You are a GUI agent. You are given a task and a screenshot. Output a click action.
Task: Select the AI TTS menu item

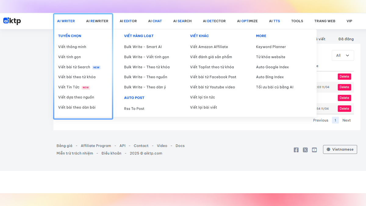[274, 21]
